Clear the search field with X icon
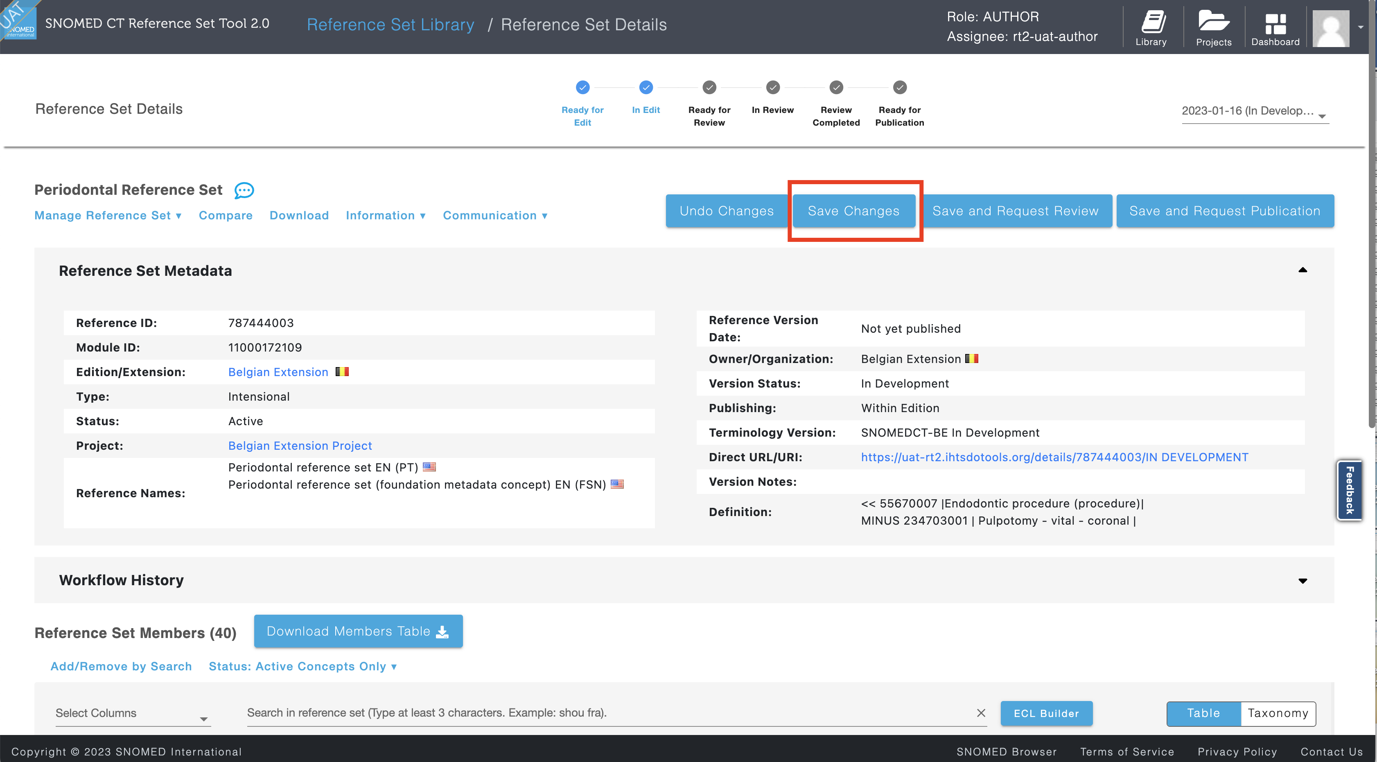Screen dimensions: 1377x762 981,713
